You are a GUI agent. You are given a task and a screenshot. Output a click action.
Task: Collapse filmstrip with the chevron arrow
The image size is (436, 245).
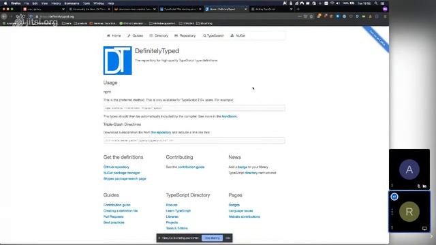pos(431,236)
